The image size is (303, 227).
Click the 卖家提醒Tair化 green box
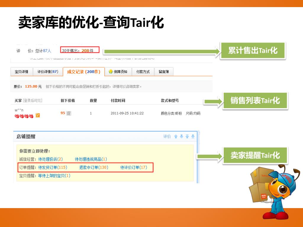point(255,155)
